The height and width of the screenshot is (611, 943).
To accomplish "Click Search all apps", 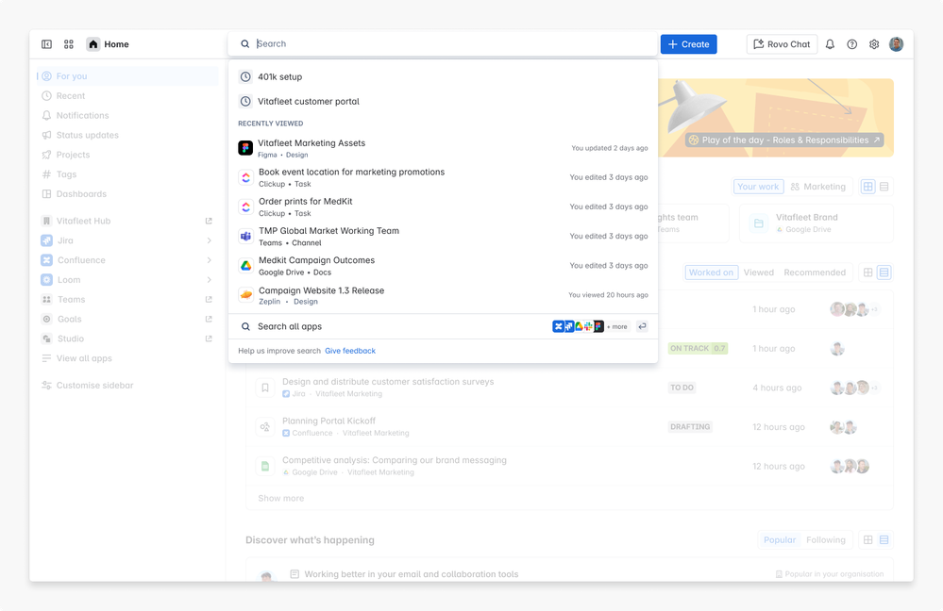I will tap(444, 326).
